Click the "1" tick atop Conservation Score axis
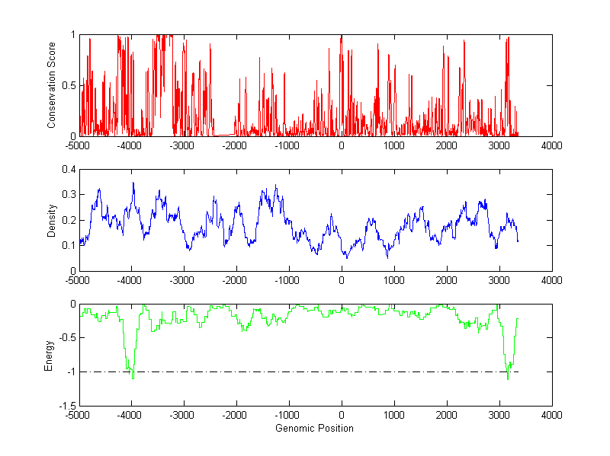This screenshot has width=610, height=456. coord(72,35)
